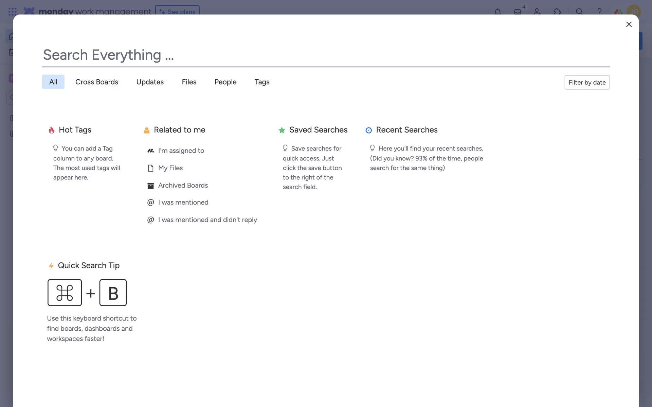Close the search everything overlay
The height and width of the screenshot is (407, 652).
point(629,24)
